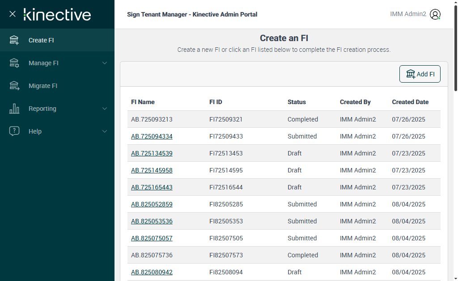Click the Help question bubble icon
This screenshot has width=458, height=281.
pos(14,131)
